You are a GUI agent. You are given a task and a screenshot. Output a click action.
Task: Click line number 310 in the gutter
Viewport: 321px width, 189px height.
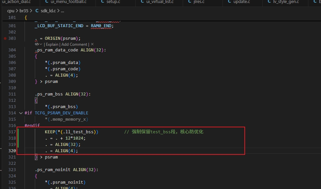pos(12,88)
